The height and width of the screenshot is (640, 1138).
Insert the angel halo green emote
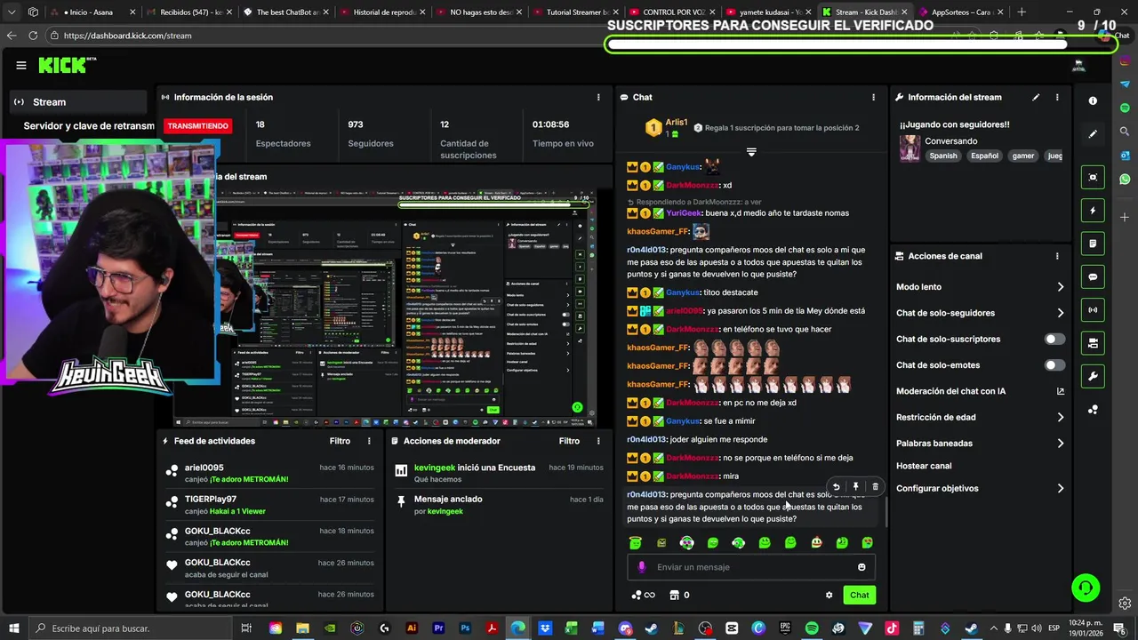coord(635,542)
